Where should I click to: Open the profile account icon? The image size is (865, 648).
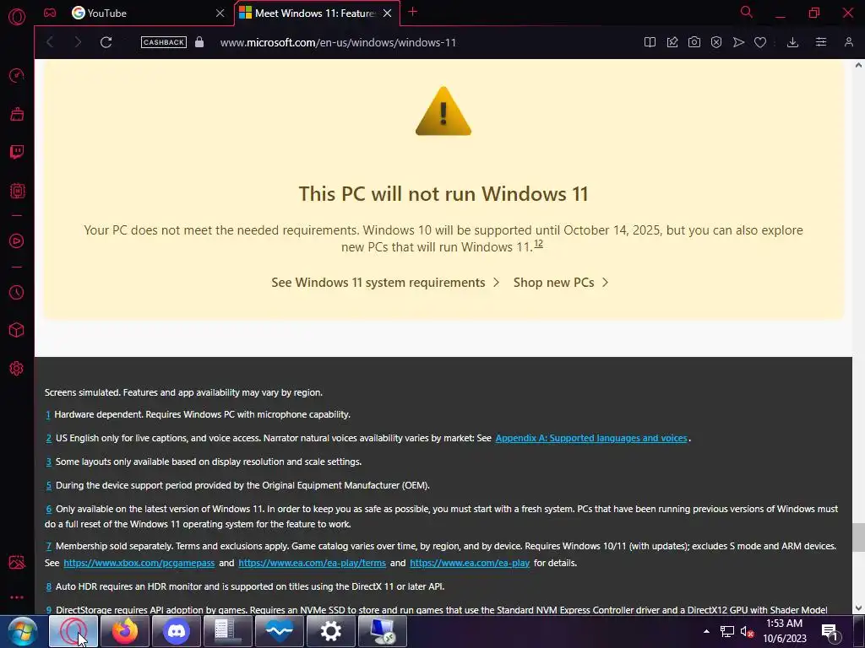click(848, 42)
